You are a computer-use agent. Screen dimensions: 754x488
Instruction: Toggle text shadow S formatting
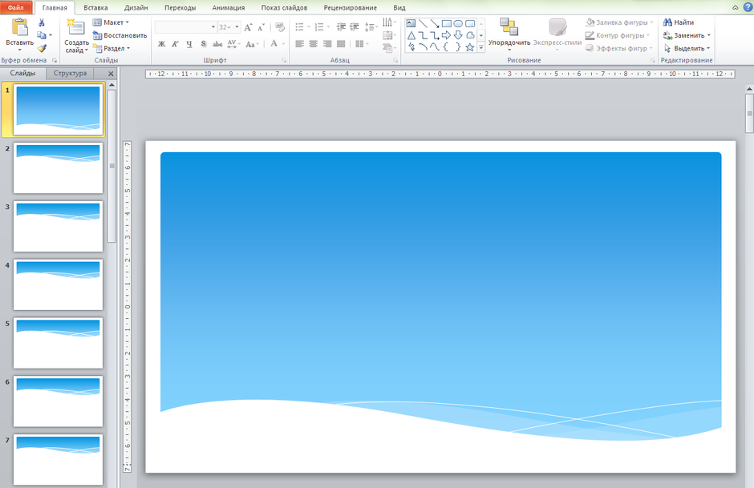pyautogui.click(x=204, y=44)
